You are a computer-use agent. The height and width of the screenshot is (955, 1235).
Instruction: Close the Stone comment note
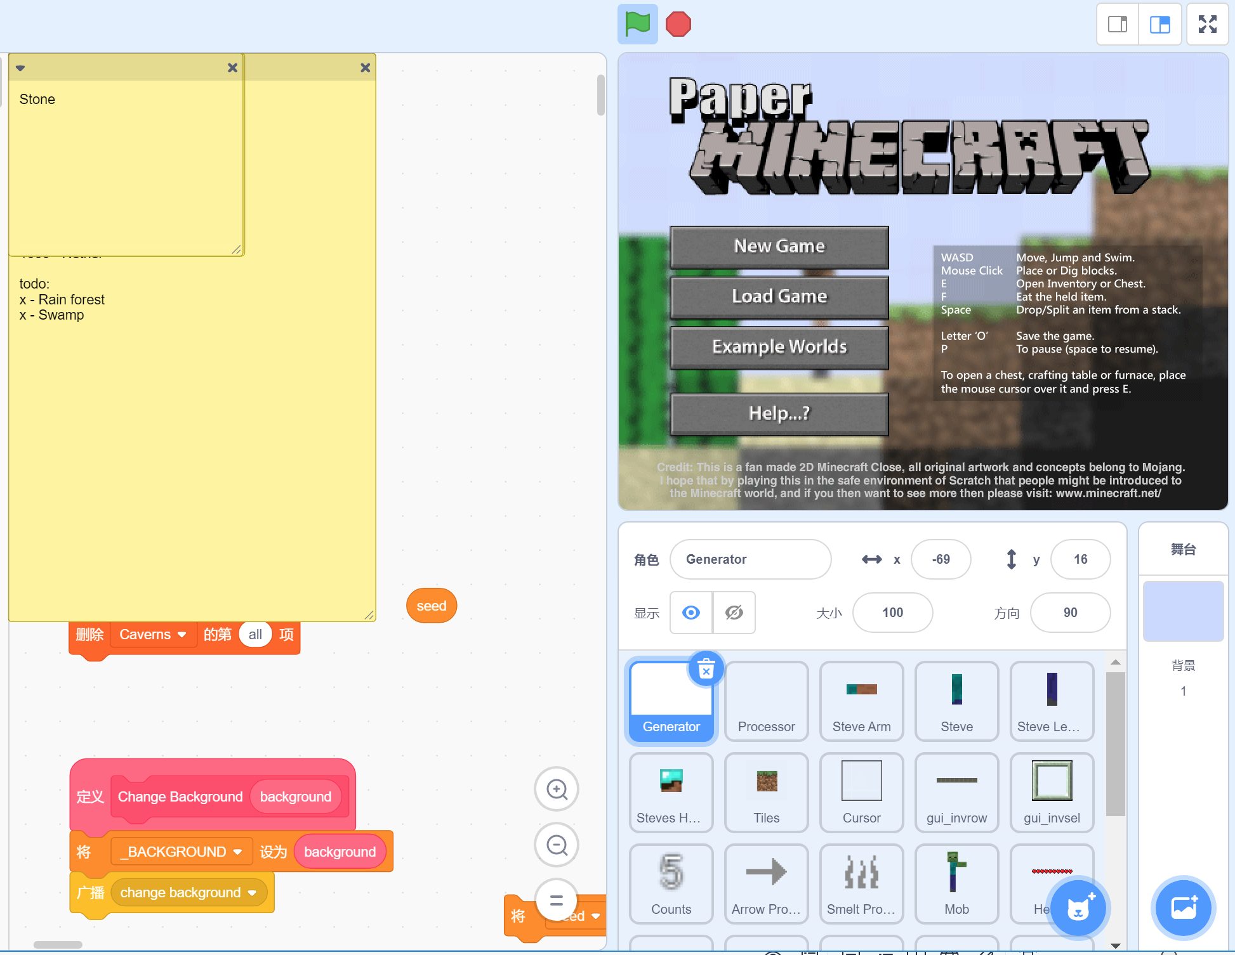232,68
